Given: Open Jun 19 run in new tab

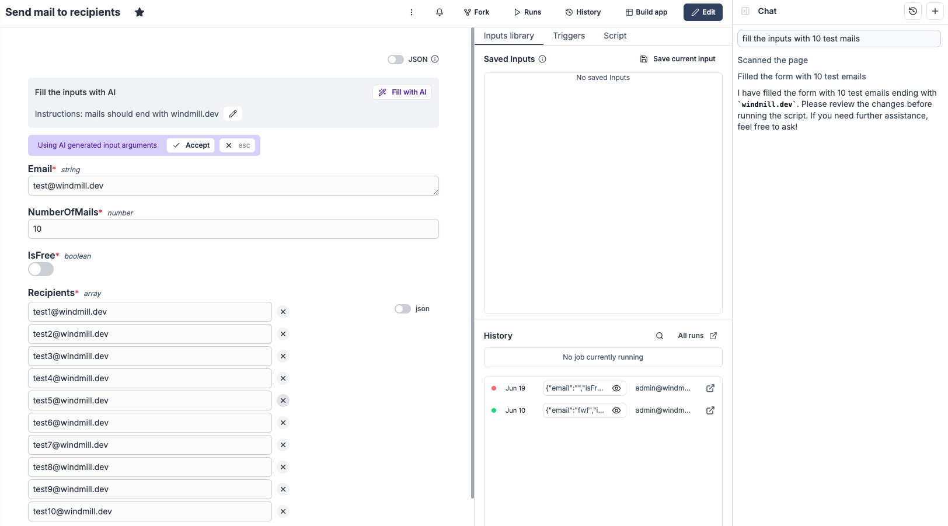Looking at the screenshot, I should coord(710,388).
